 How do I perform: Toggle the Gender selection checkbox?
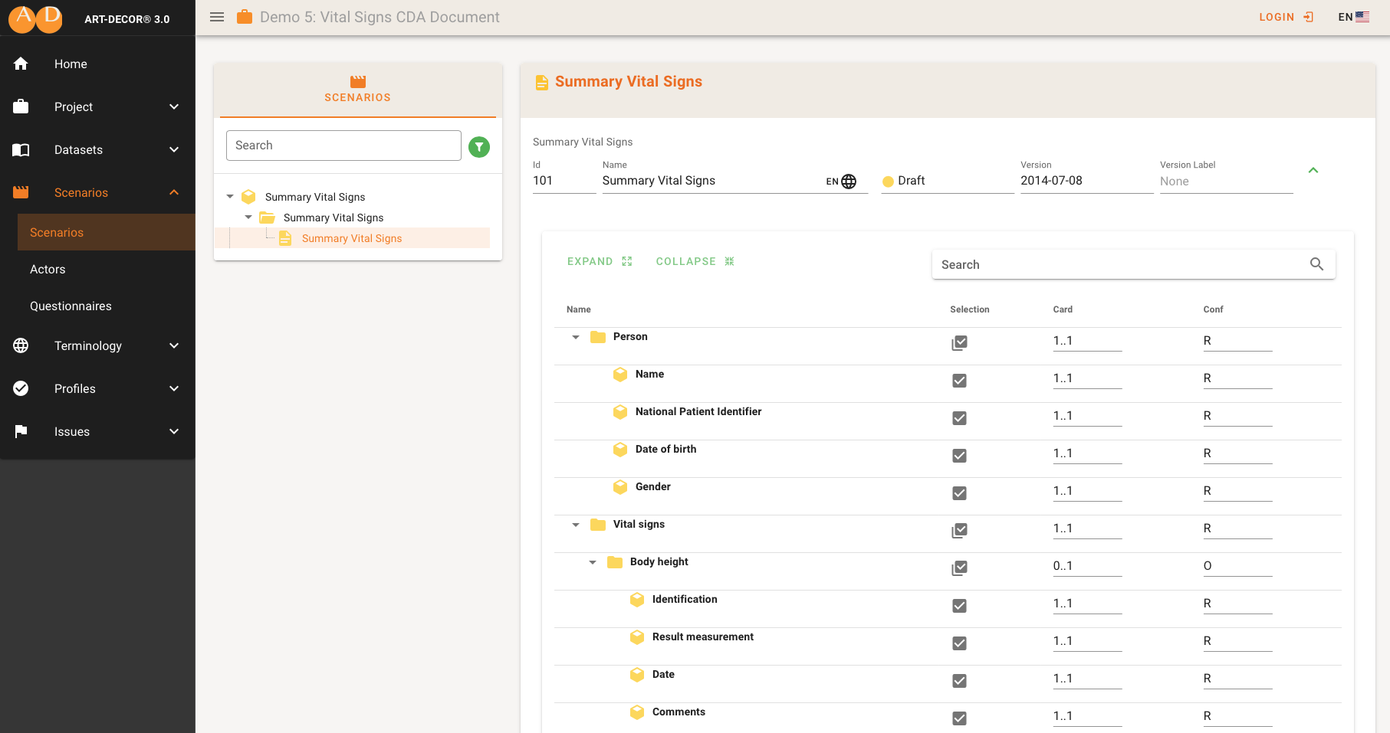pos(959,493)
